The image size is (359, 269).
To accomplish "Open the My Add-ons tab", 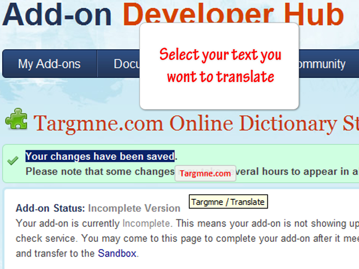I will click(49, 64).
